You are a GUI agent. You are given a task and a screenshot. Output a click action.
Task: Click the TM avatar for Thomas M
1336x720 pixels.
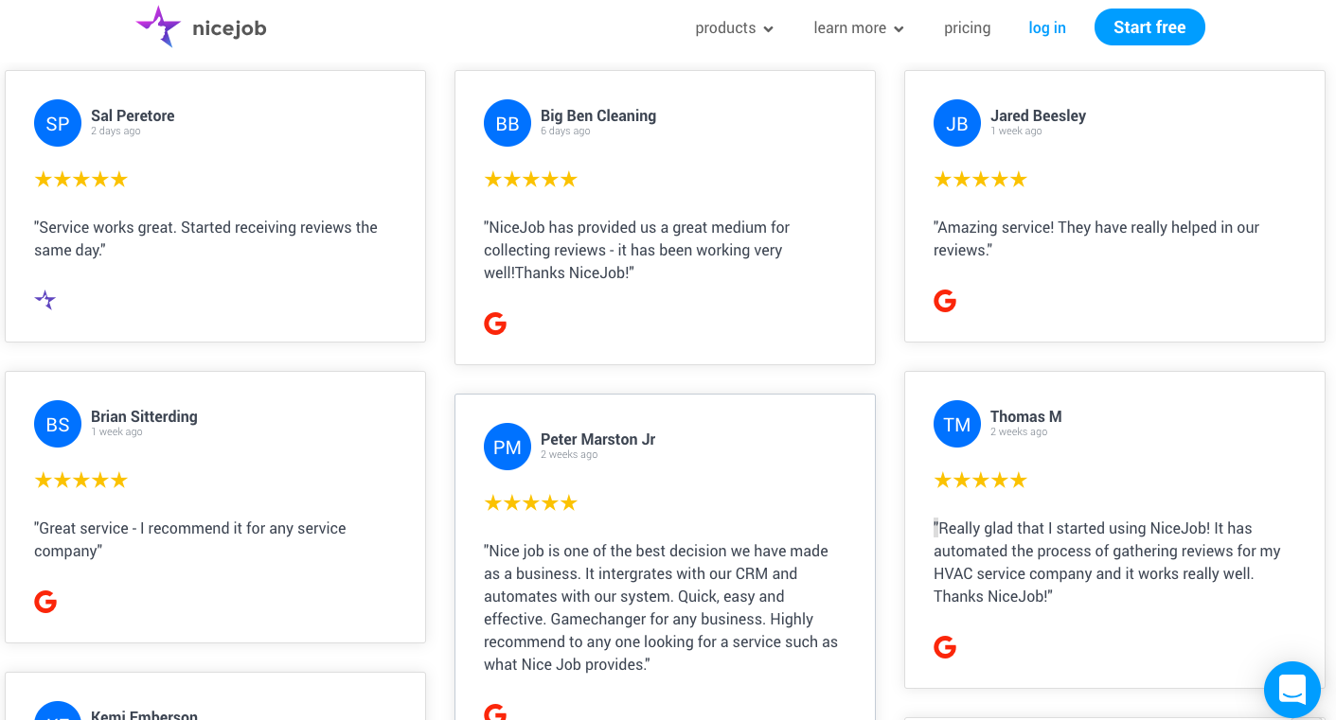pyautogui.click(x=957, y=424)
